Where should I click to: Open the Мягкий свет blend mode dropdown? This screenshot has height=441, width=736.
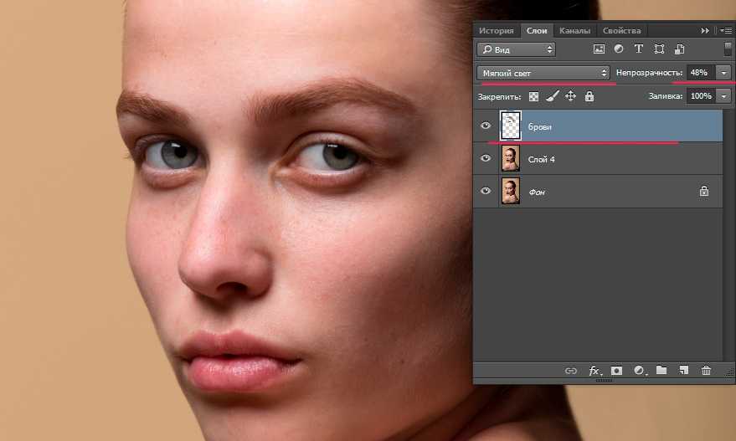pyautogui.click(x=543, y=73)
